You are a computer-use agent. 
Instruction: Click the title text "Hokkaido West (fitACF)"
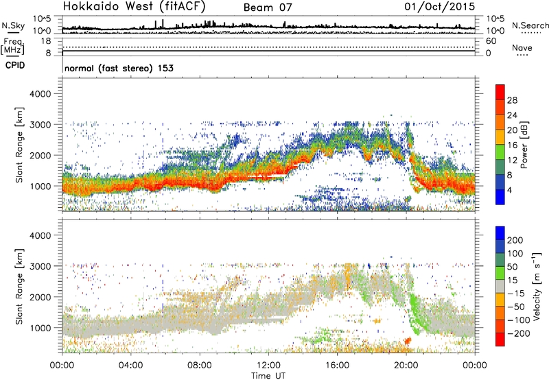tap(134, 7)
